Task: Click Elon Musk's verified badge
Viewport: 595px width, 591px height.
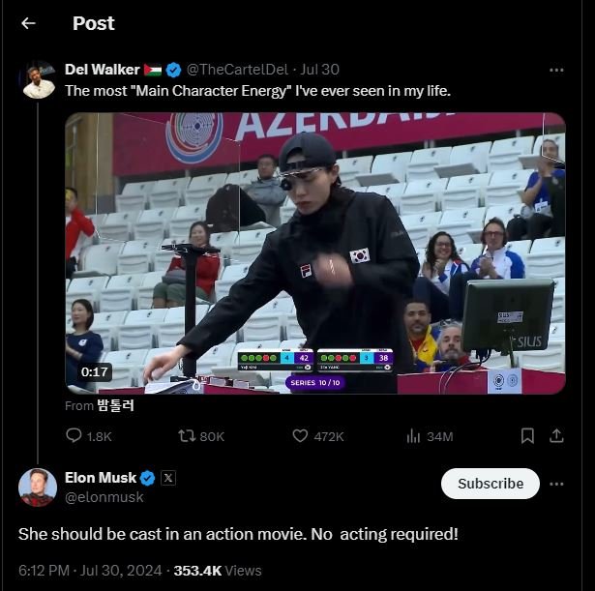Action: tap(147, 478)
